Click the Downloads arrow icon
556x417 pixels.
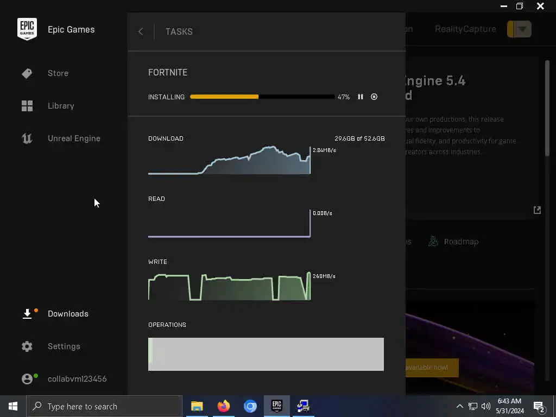(x=27, y=314)
